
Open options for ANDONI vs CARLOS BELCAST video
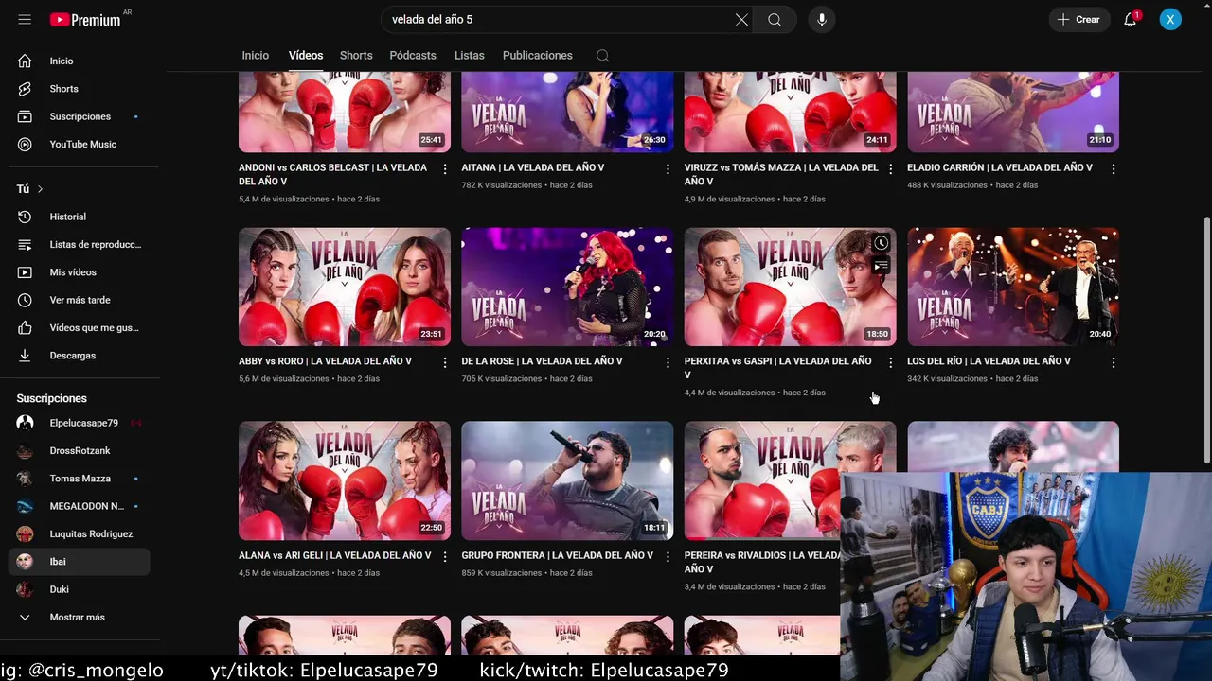(444, 168)
